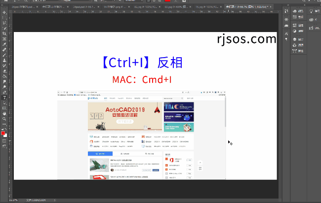Image resolution: width=321 pixels, height=203 pixels.
Task: Select the Path Selection tool
Action: tap(4, 103)
